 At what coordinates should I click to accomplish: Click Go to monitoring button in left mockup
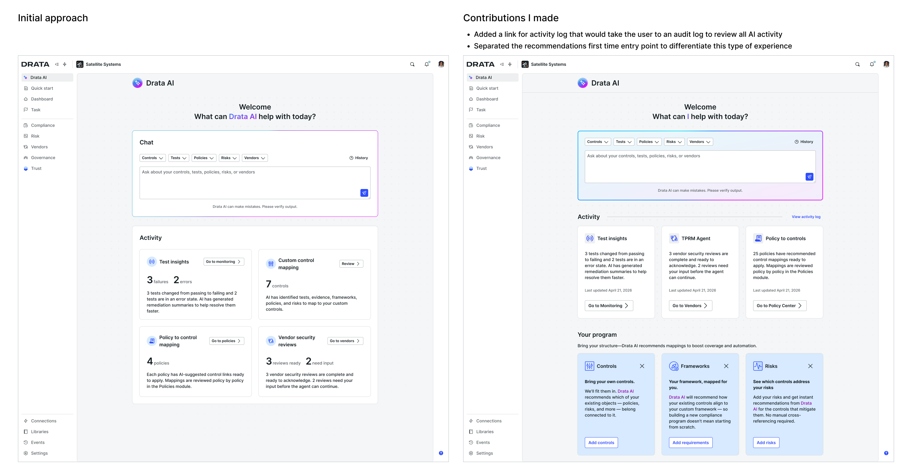tap(224, 262)
